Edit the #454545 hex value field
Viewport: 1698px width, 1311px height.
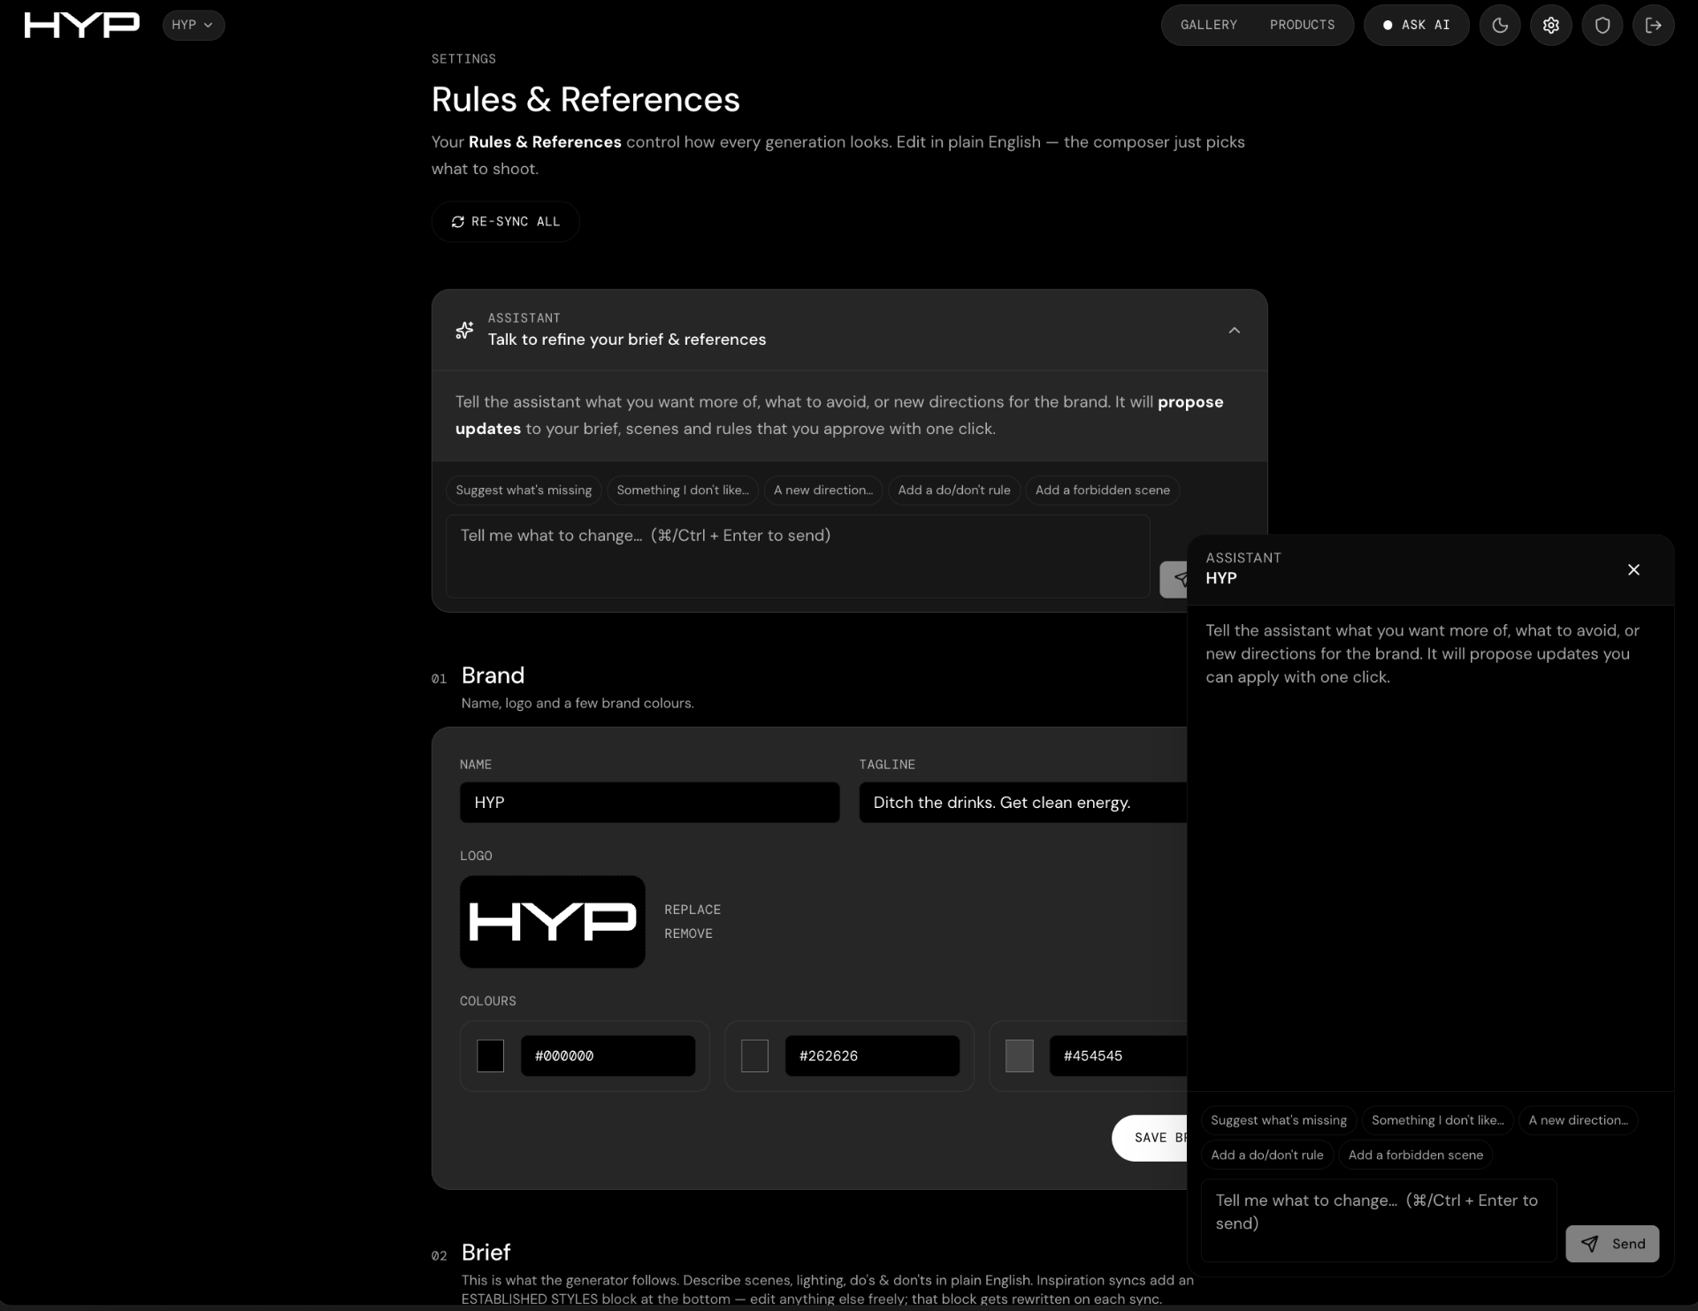(x=1118, y=1056)
